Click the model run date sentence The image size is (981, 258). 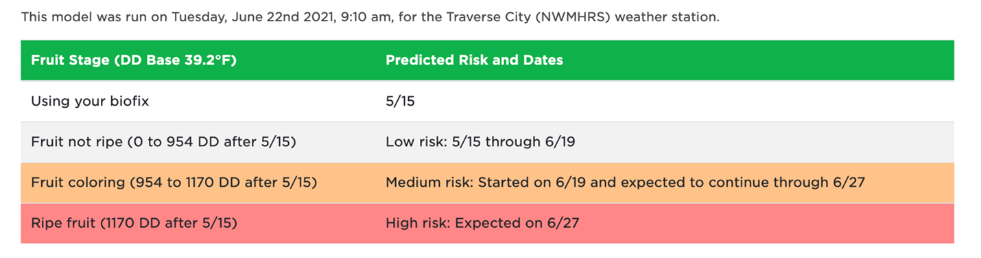[x=370, y=16]
